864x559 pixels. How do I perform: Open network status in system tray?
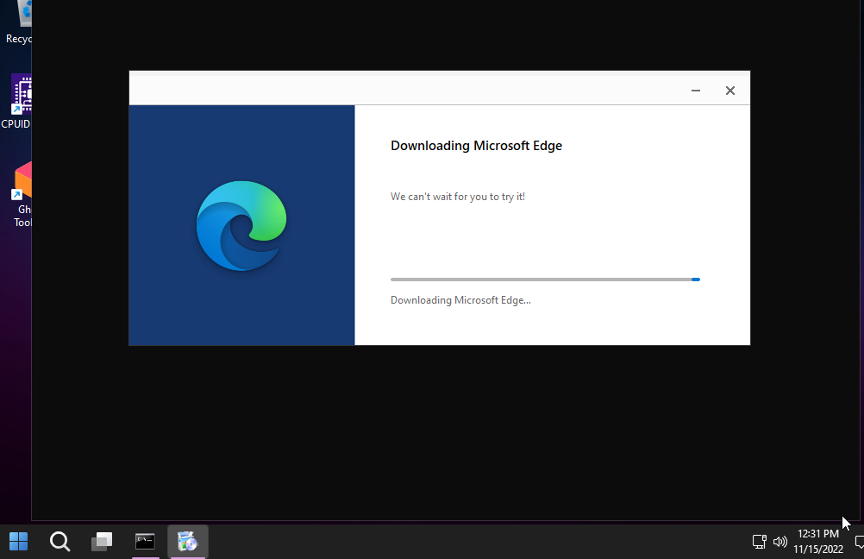[x=760, y=542]
